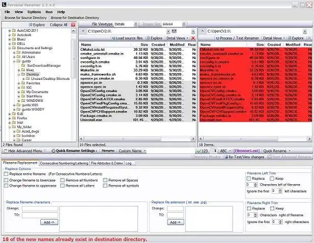Expand the EJE folder tree node

point(9,114)
